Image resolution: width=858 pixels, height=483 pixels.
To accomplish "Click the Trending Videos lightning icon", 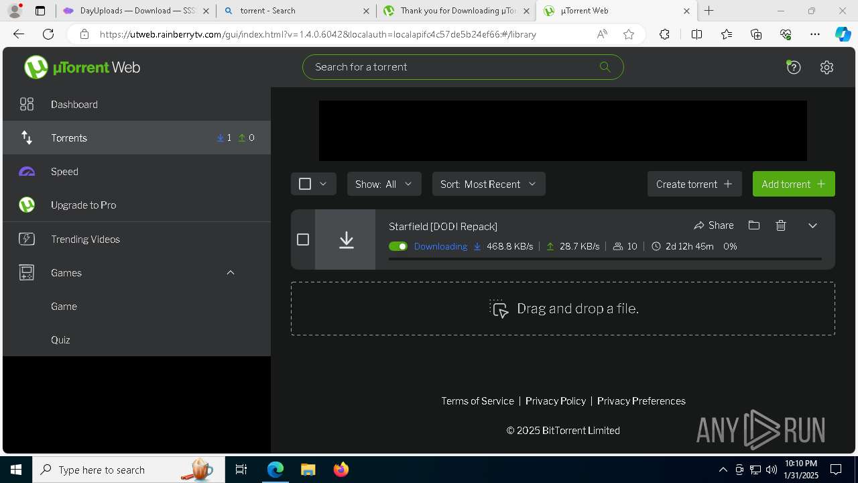I will [27, 239].
